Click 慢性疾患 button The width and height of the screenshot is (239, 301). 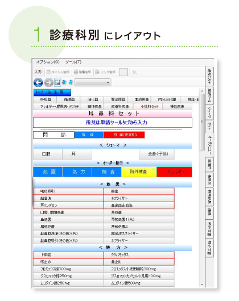(x=178, y=107)
